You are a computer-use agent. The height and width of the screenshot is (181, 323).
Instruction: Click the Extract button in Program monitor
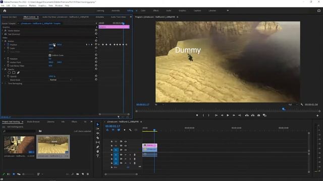click(x=252, y=115)
